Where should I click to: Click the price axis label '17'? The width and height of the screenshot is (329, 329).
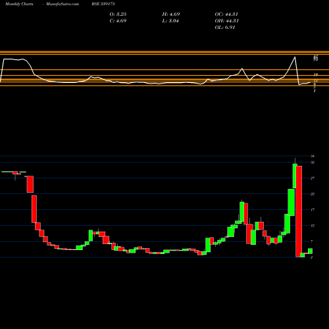pyautogui.click(x=313, y=210)
